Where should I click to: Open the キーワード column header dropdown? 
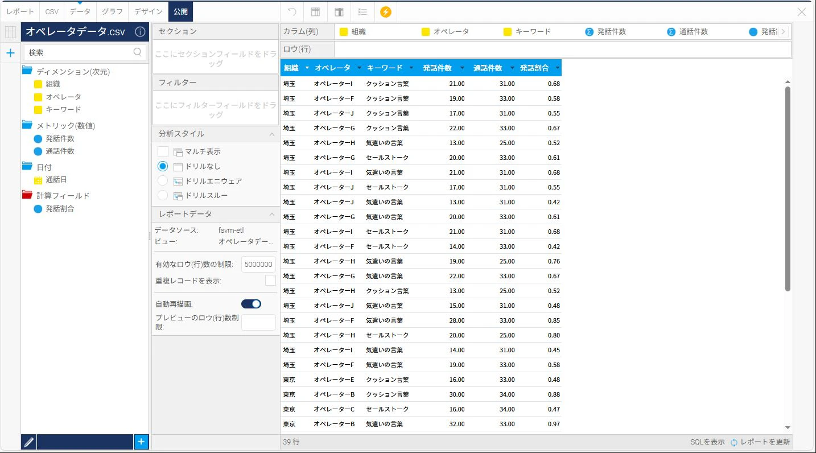[411, 68]
